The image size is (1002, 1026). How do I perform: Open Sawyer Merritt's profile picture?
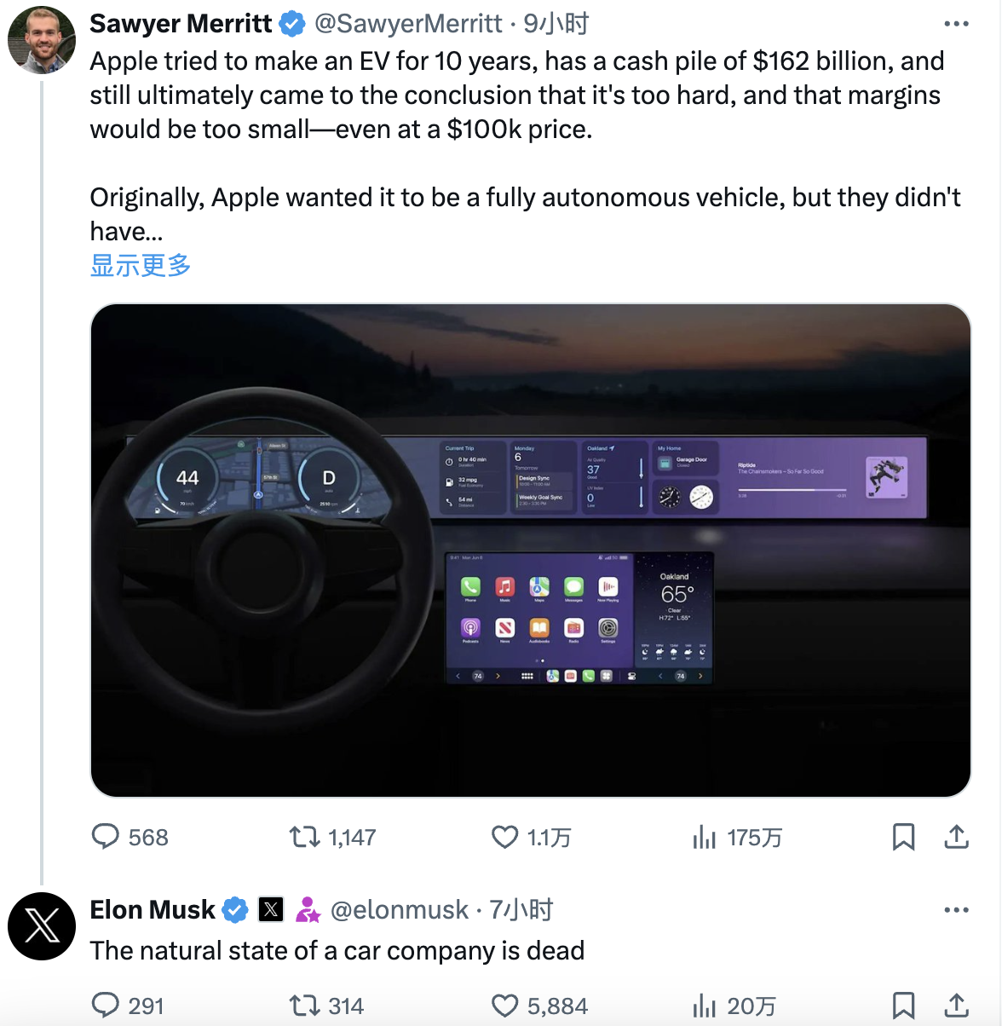[x=42, y=40]
